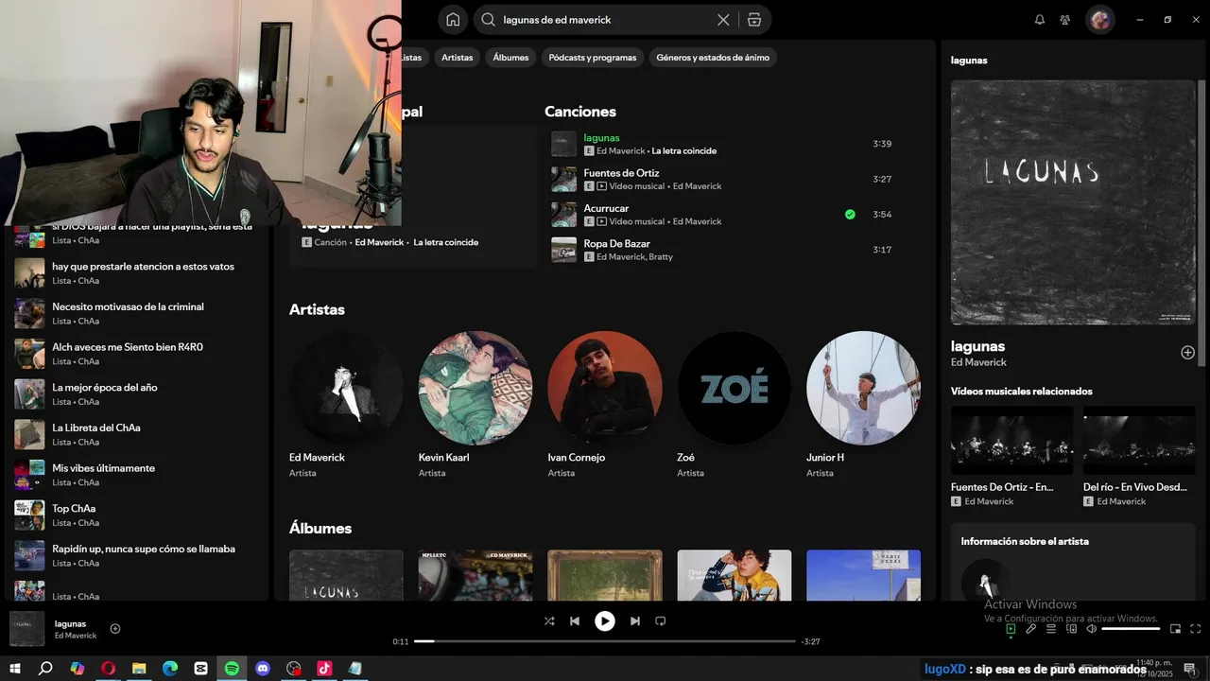Open playlist 'La Libreta del ChAa'
Viewport: 1210px width, 681px height.
(x=137, y=434)
